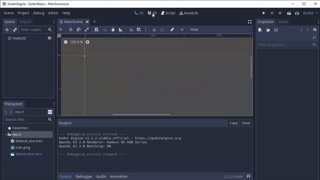Close the MainScene tab
The width and height of the screenshot is (320, 180).
click(x=87, y=22)
